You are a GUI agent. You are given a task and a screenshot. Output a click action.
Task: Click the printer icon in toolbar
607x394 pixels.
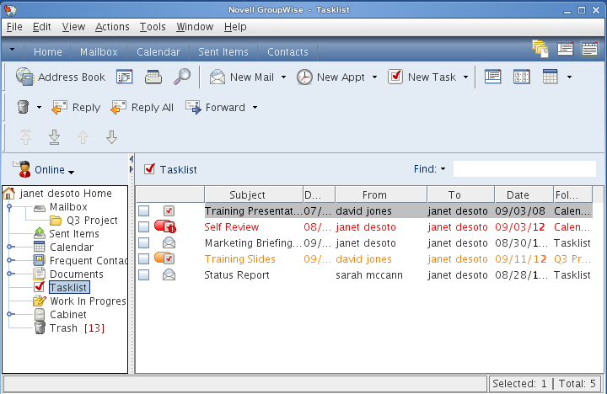[153, 77]
